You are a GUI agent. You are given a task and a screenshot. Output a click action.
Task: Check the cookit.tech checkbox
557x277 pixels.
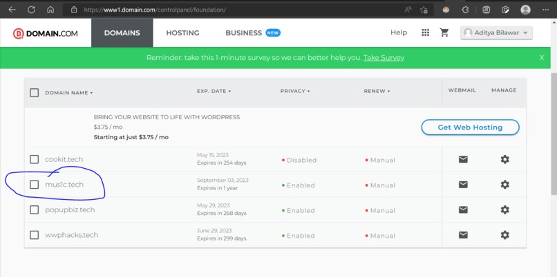click(x=34, y=159)
